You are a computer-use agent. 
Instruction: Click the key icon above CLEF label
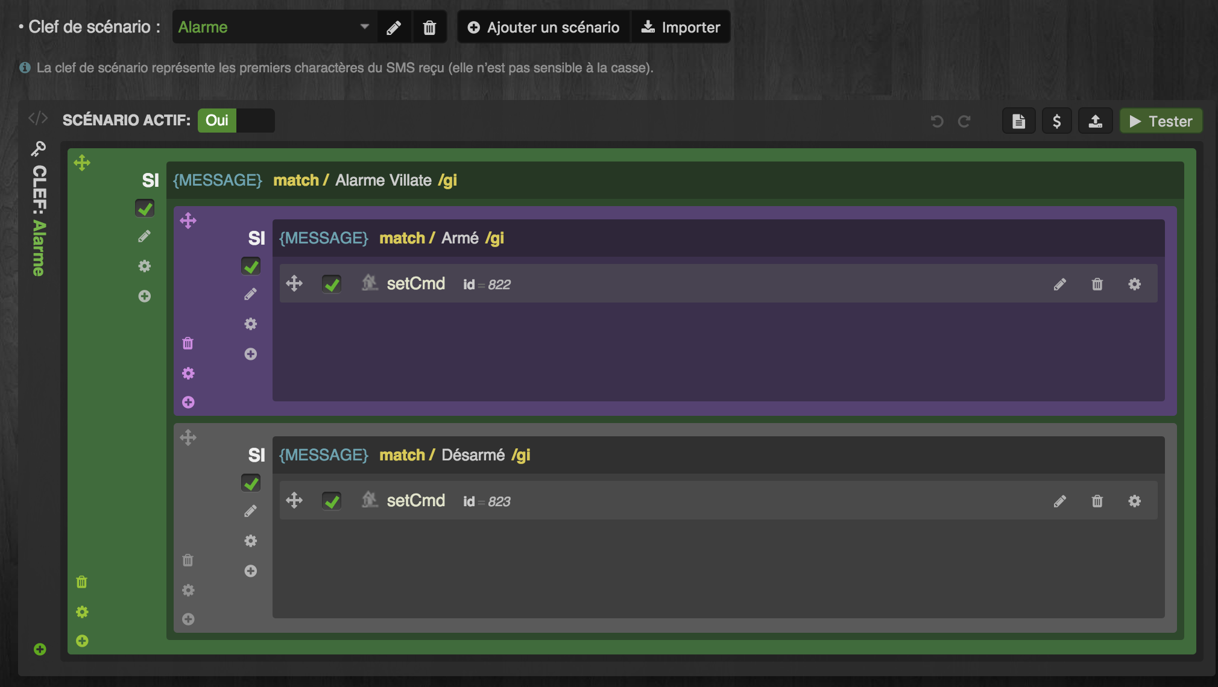click(39, 149)
